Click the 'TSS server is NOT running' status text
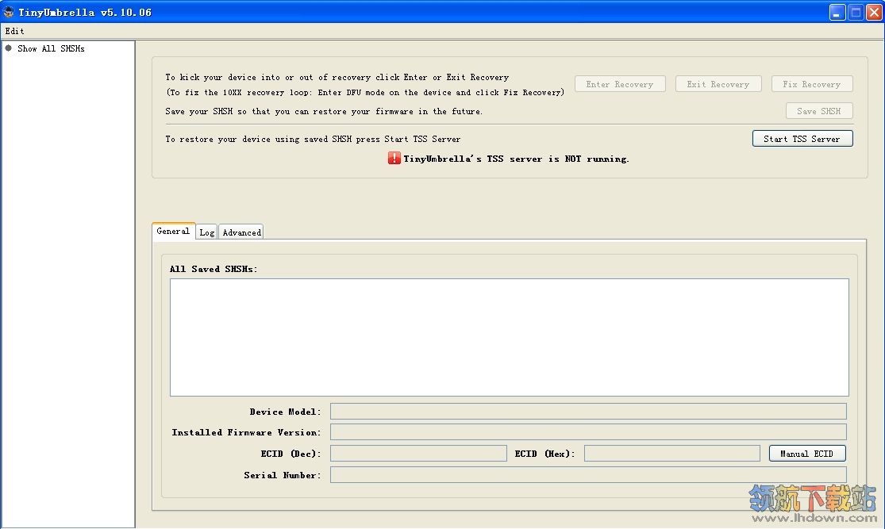Screen dimensions: 885x529 pyautogui.click(x=516, y=159)
